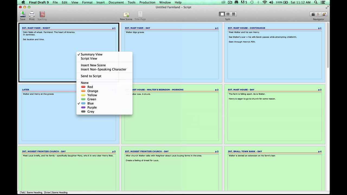The width and height of the screenshot is (347, 195).
Task: Open the Tools menu
Action: 131,2
